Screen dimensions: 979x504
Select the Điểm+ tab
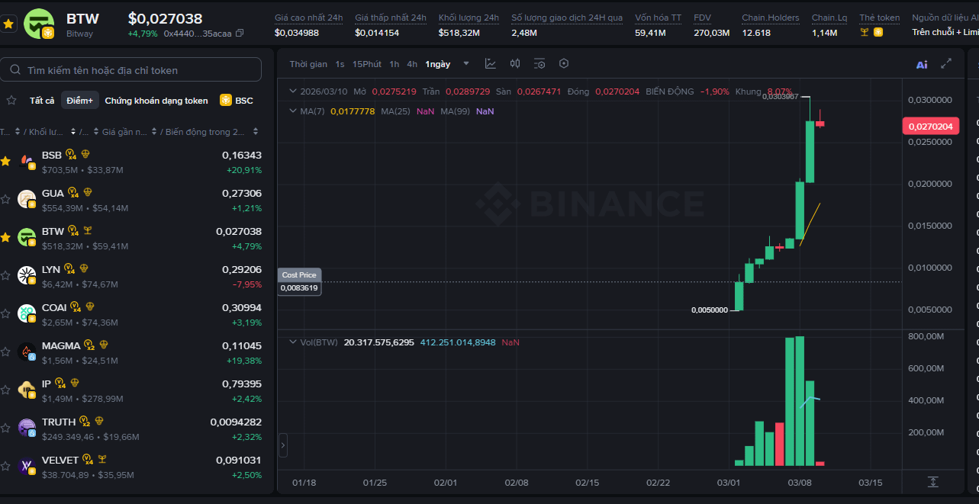pyautogui.click(x=79, y=101)
